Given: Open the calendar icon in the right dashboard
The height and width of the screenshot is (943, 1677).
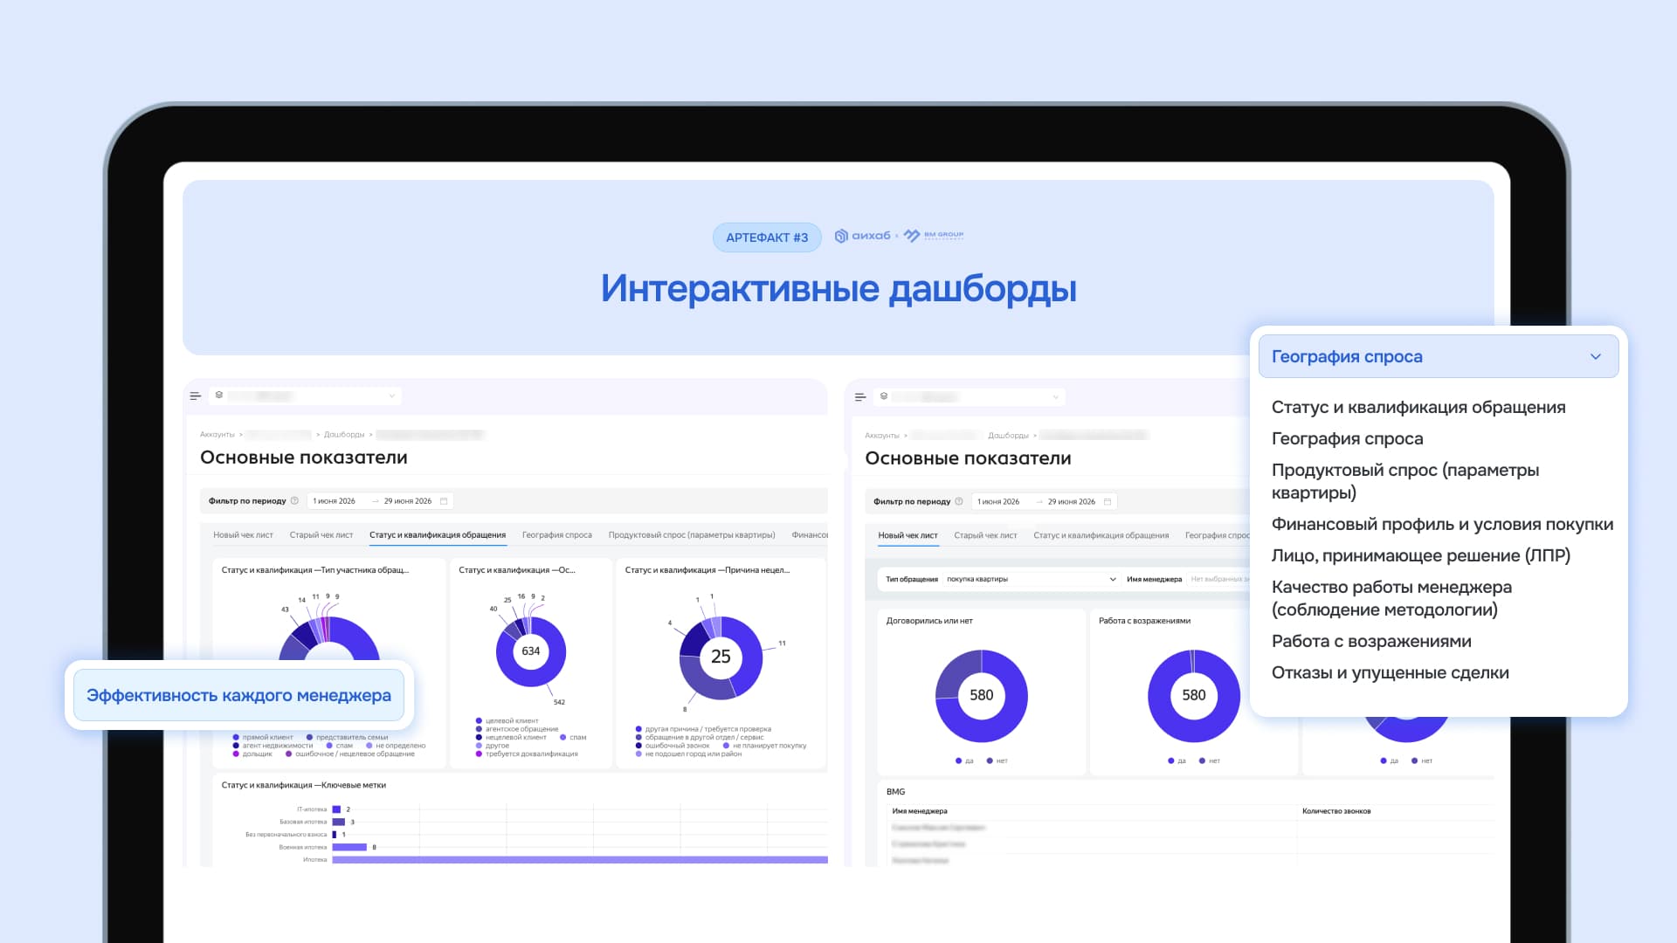Looking at the screenshot, I should (1108, 502).
